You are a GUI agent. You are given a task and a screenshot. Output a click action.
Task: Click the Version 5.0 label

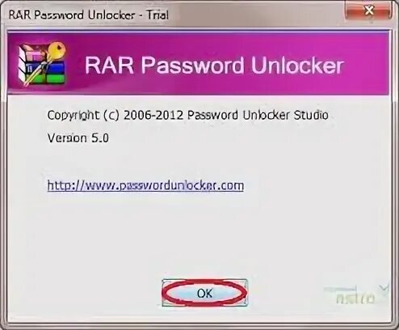click(x=78, y=138)
